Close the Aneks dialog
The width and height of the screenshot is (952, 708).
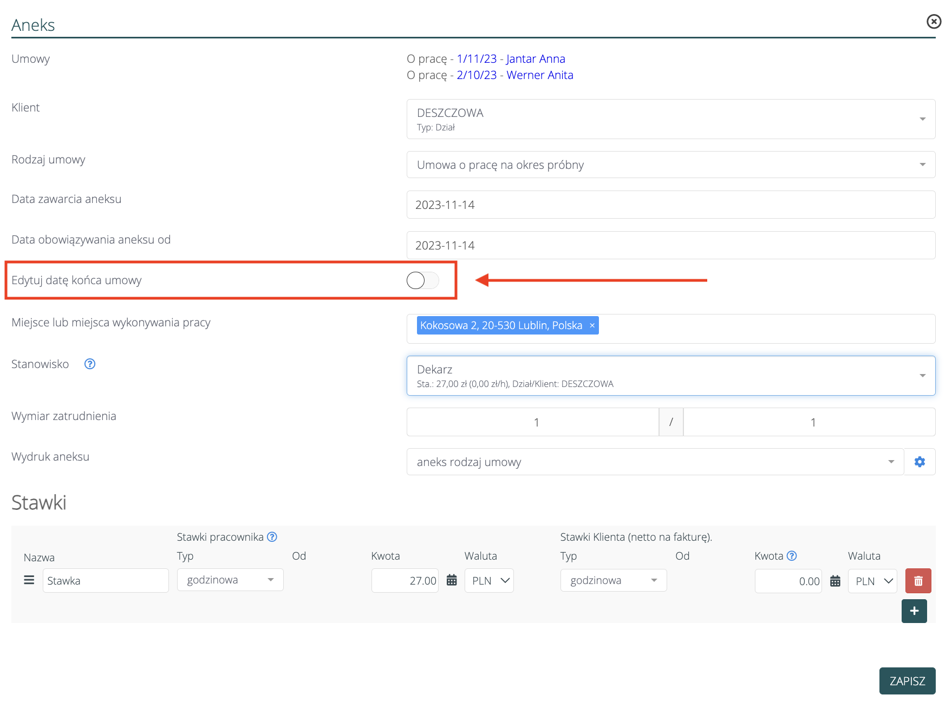pos(934,22)
